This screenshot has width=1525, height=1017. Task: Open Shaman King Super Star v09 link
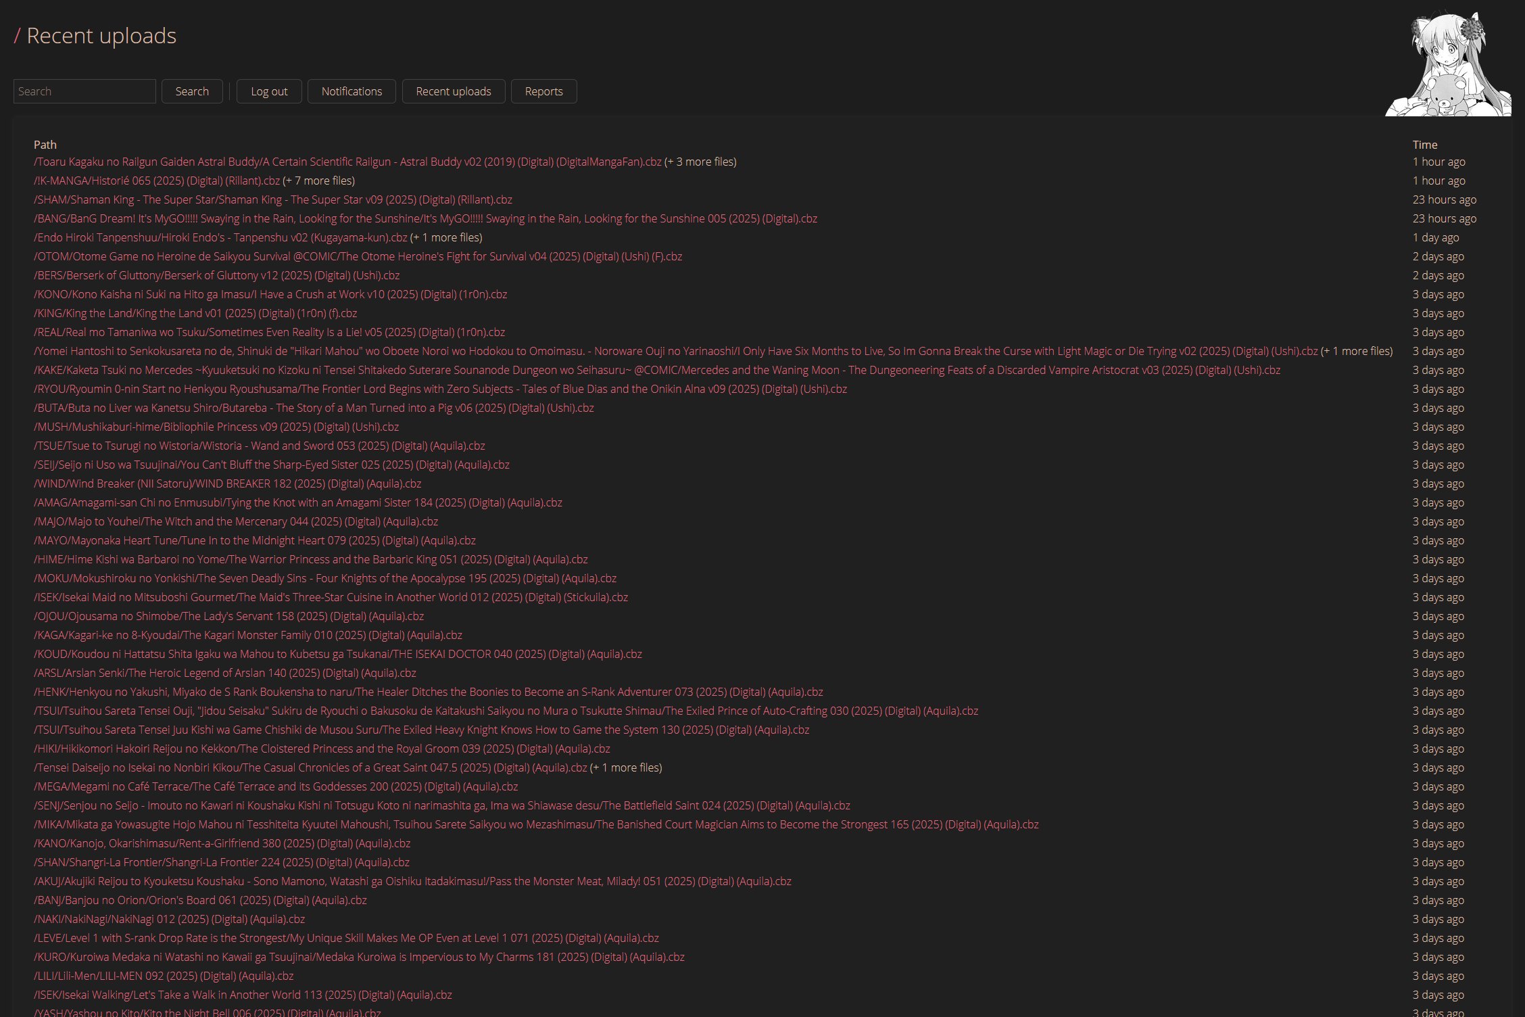[273, 199]
